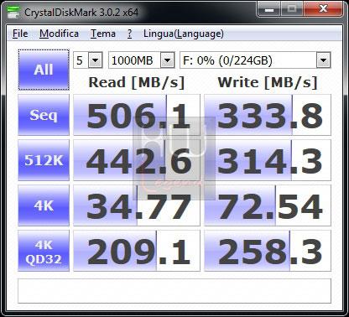Open the File menu

coord(20,34)
